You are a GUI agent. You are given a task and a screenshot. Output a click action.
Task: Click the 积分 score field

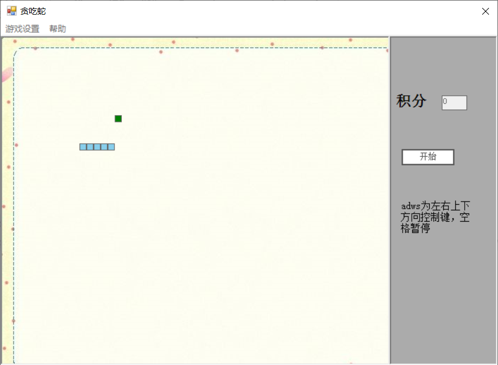[454, 103]
